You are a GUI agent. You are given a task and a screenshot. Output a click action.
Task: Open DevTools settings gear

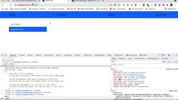[x=169, y=55]
